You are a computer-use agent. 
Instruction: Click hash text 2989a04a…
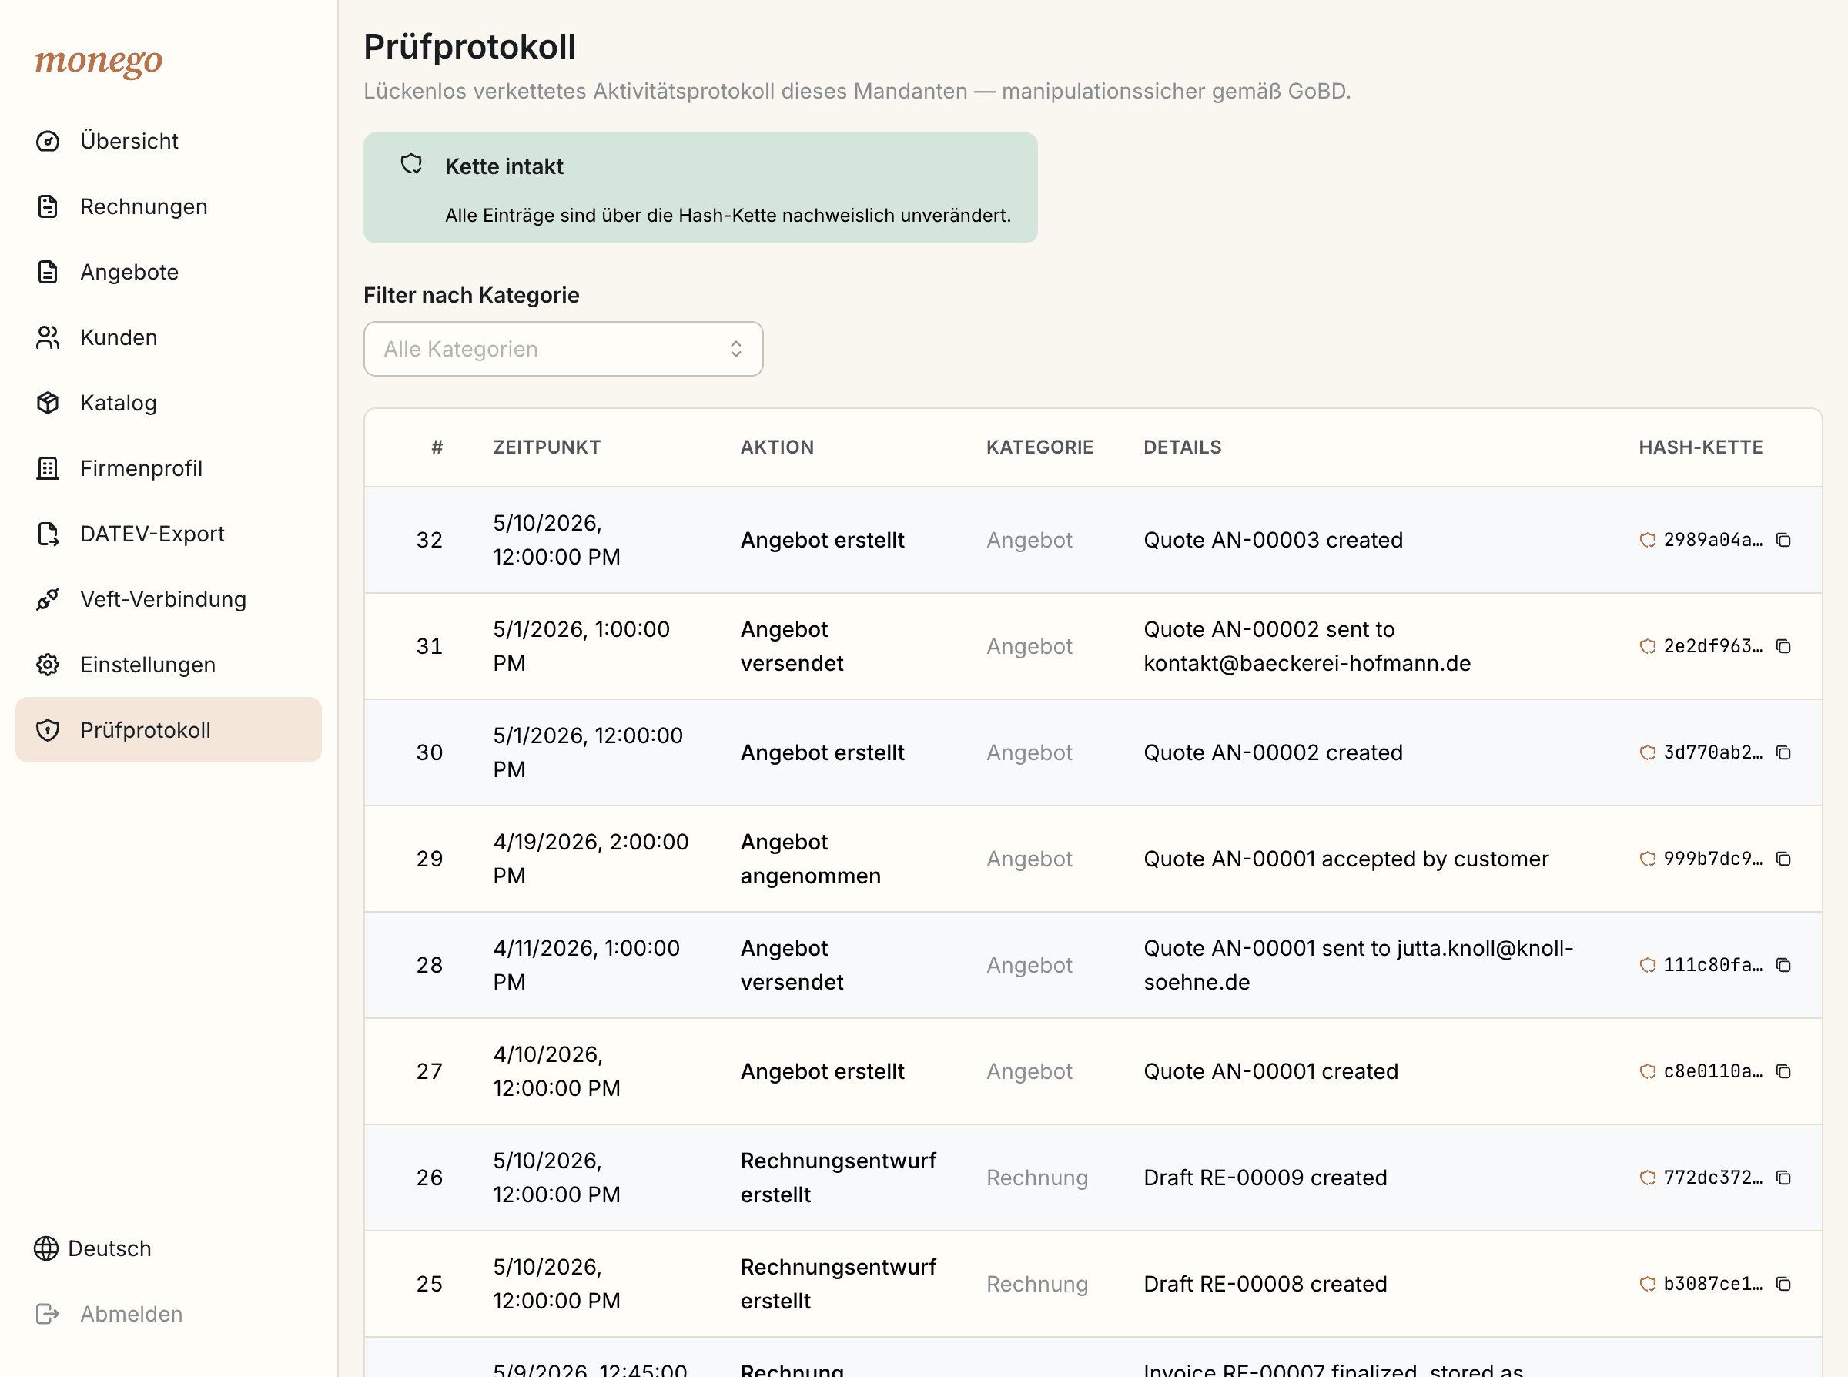(1713, 540)
